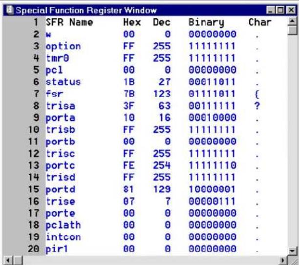Click the window document icon in title bar
299x265 pixels.
(x=10, y=10)
